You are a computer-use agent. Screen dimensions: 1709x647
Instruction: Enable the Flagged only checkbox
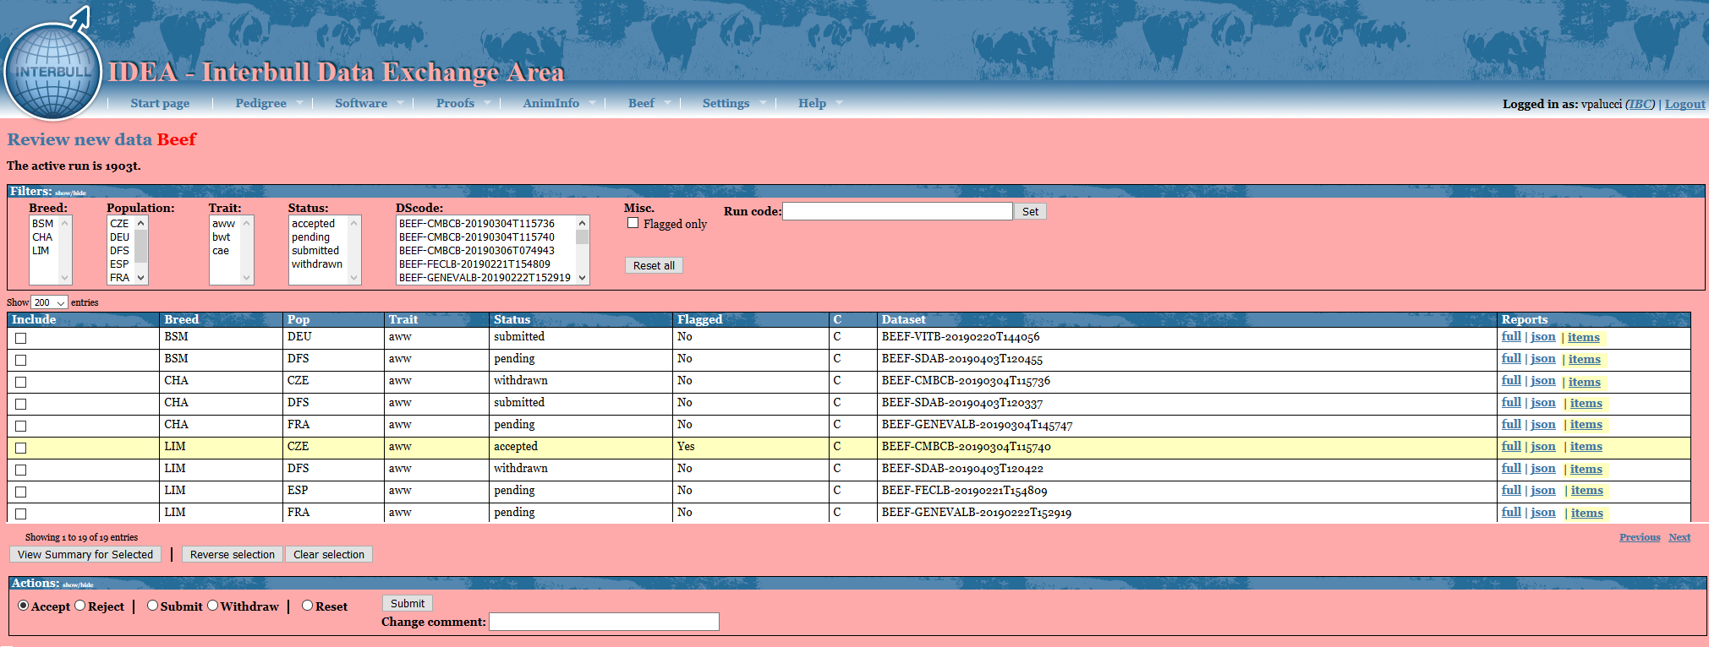point(633,223)
